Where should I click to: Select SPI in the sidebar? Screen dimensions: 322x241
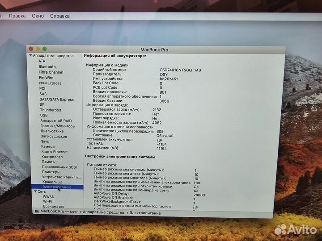pos(43,104)
